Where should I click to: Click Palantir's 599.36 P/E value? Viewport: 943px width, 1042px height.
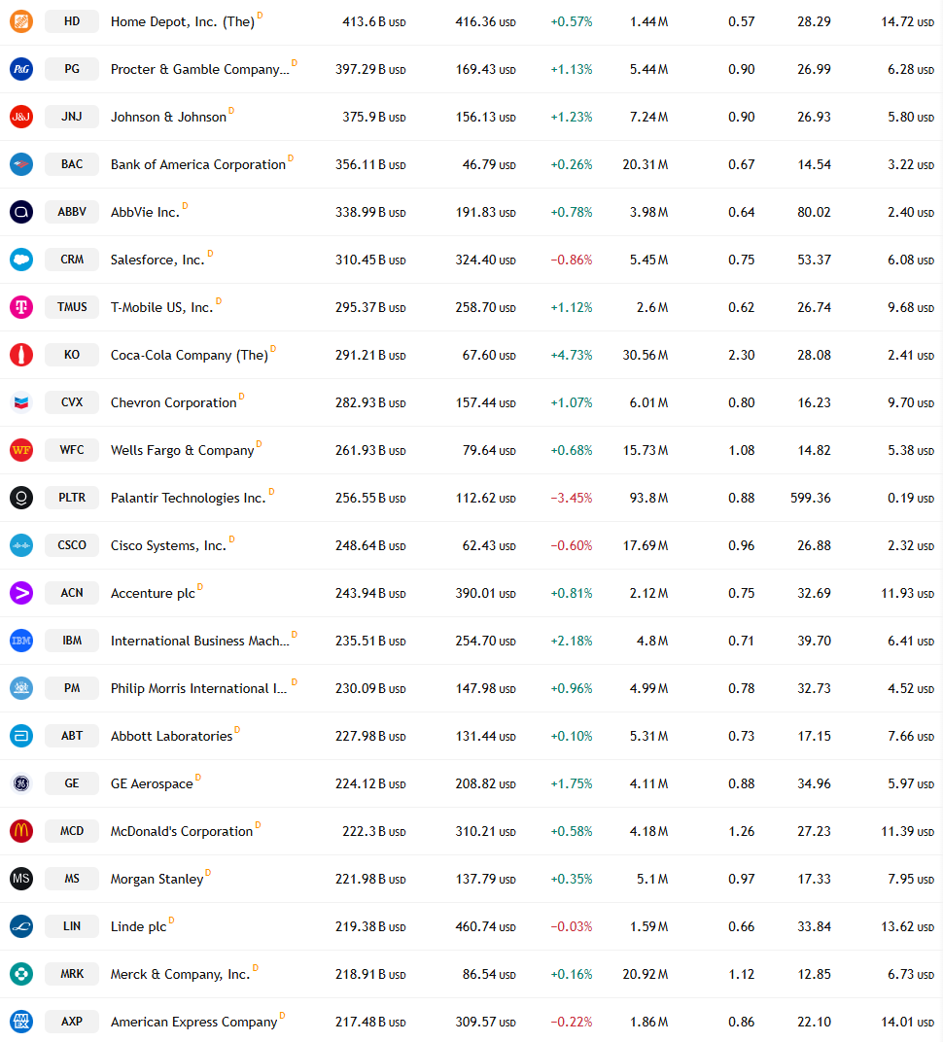point(811,499)
